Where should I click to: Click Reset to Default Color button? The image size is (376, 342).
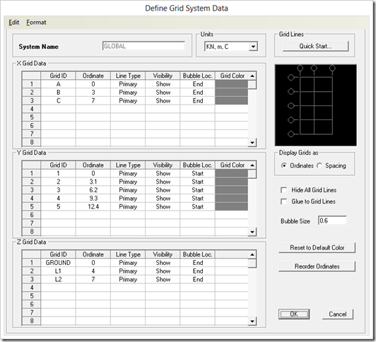[317, 247]
